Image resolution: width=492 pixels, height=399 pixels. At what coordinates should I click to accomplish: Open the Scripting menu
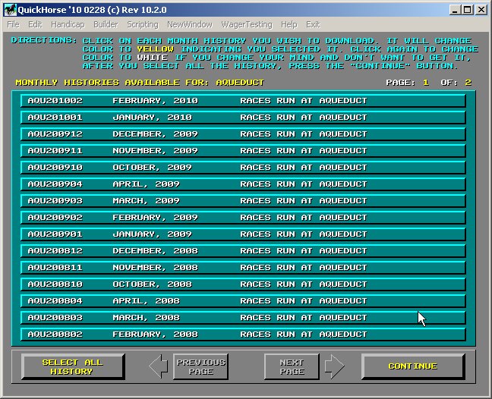tap(142, 25)
